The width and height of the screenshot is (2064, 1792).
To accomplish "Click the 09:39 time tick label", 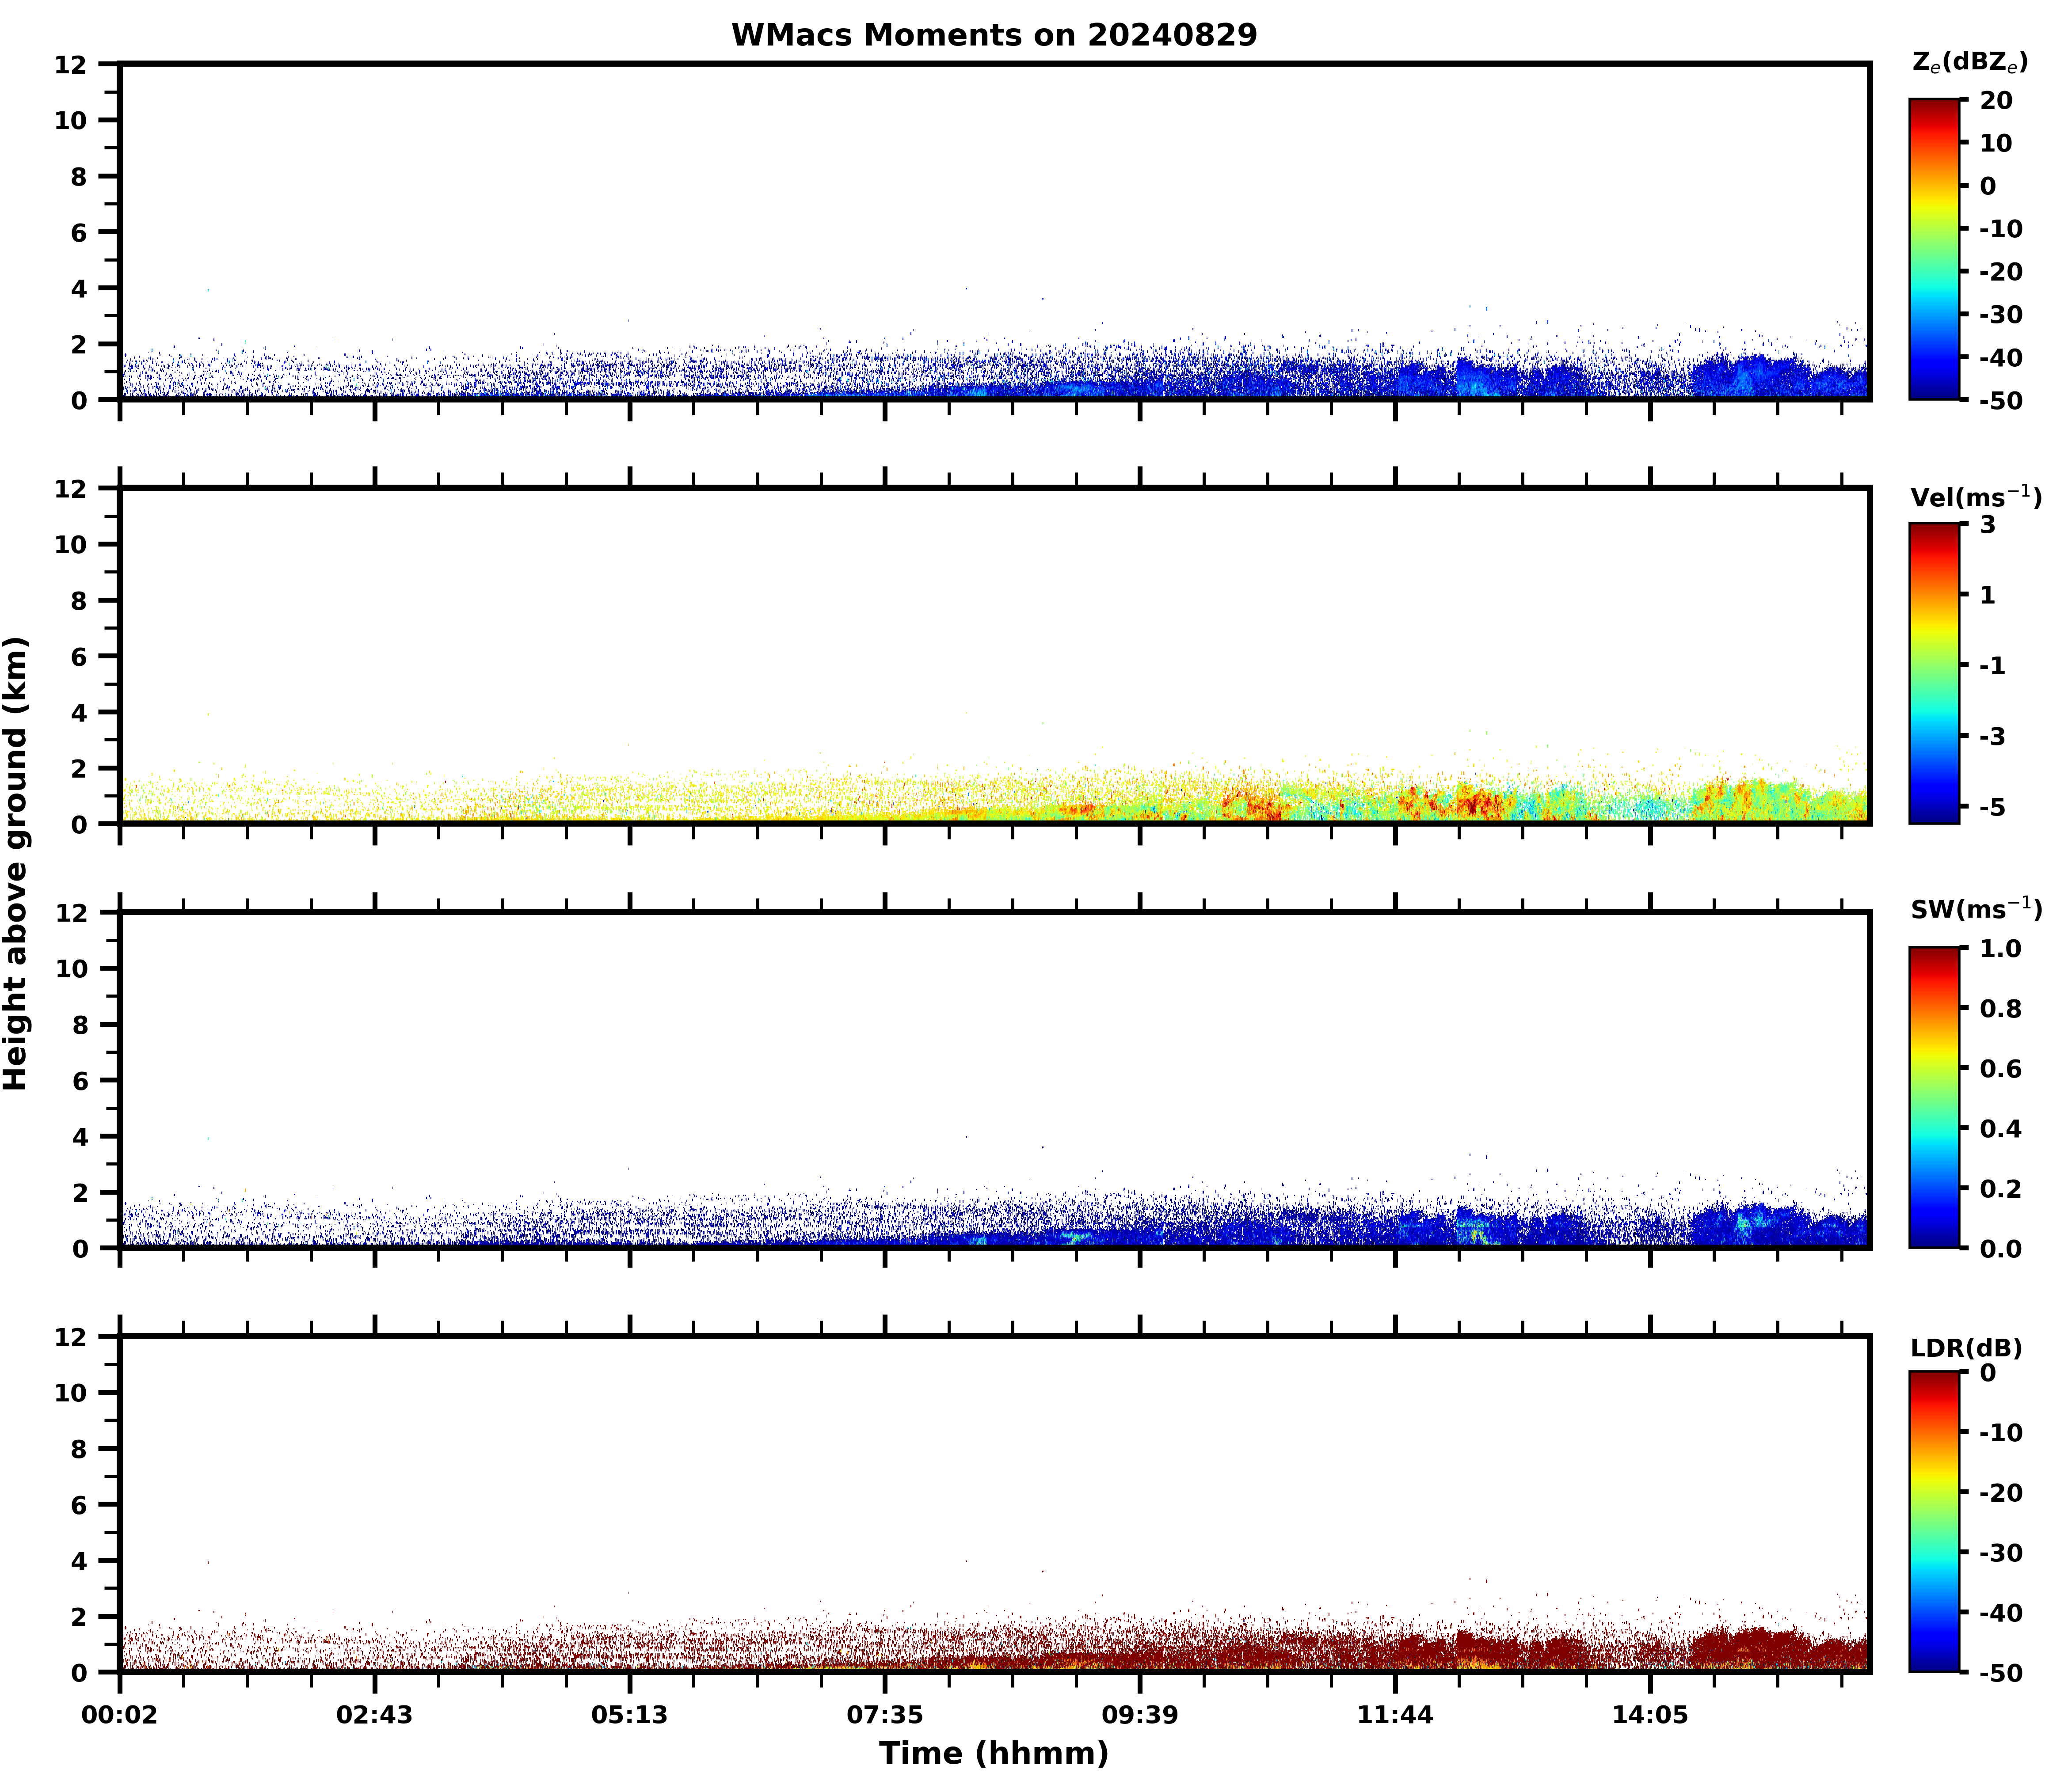I will pos(1139,1716).
